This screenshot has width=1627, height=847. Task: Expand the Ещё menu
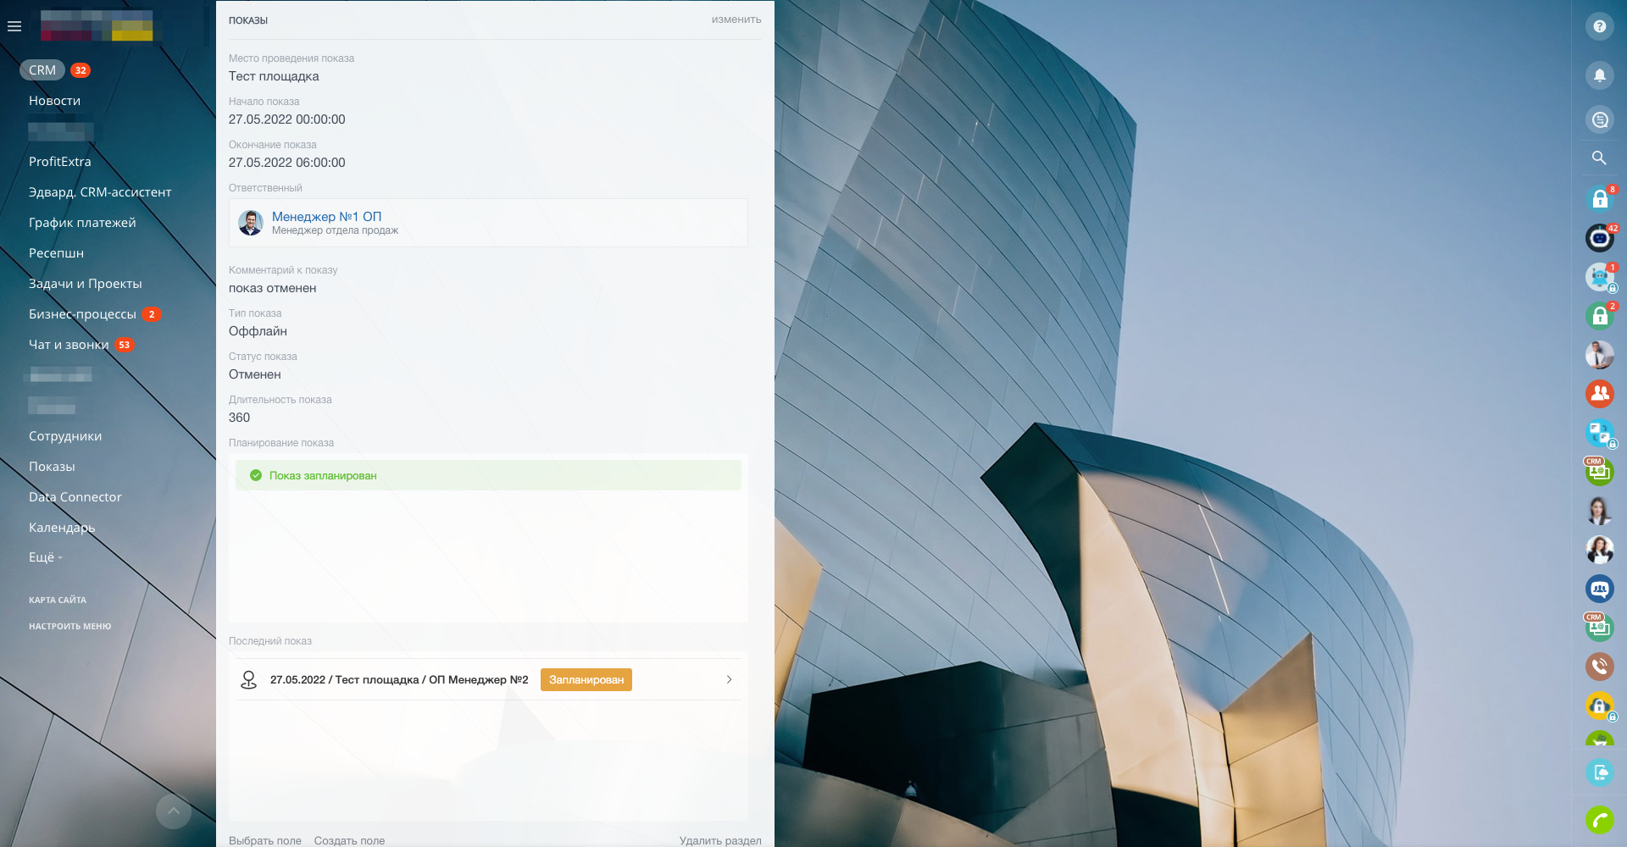[46, 557]
